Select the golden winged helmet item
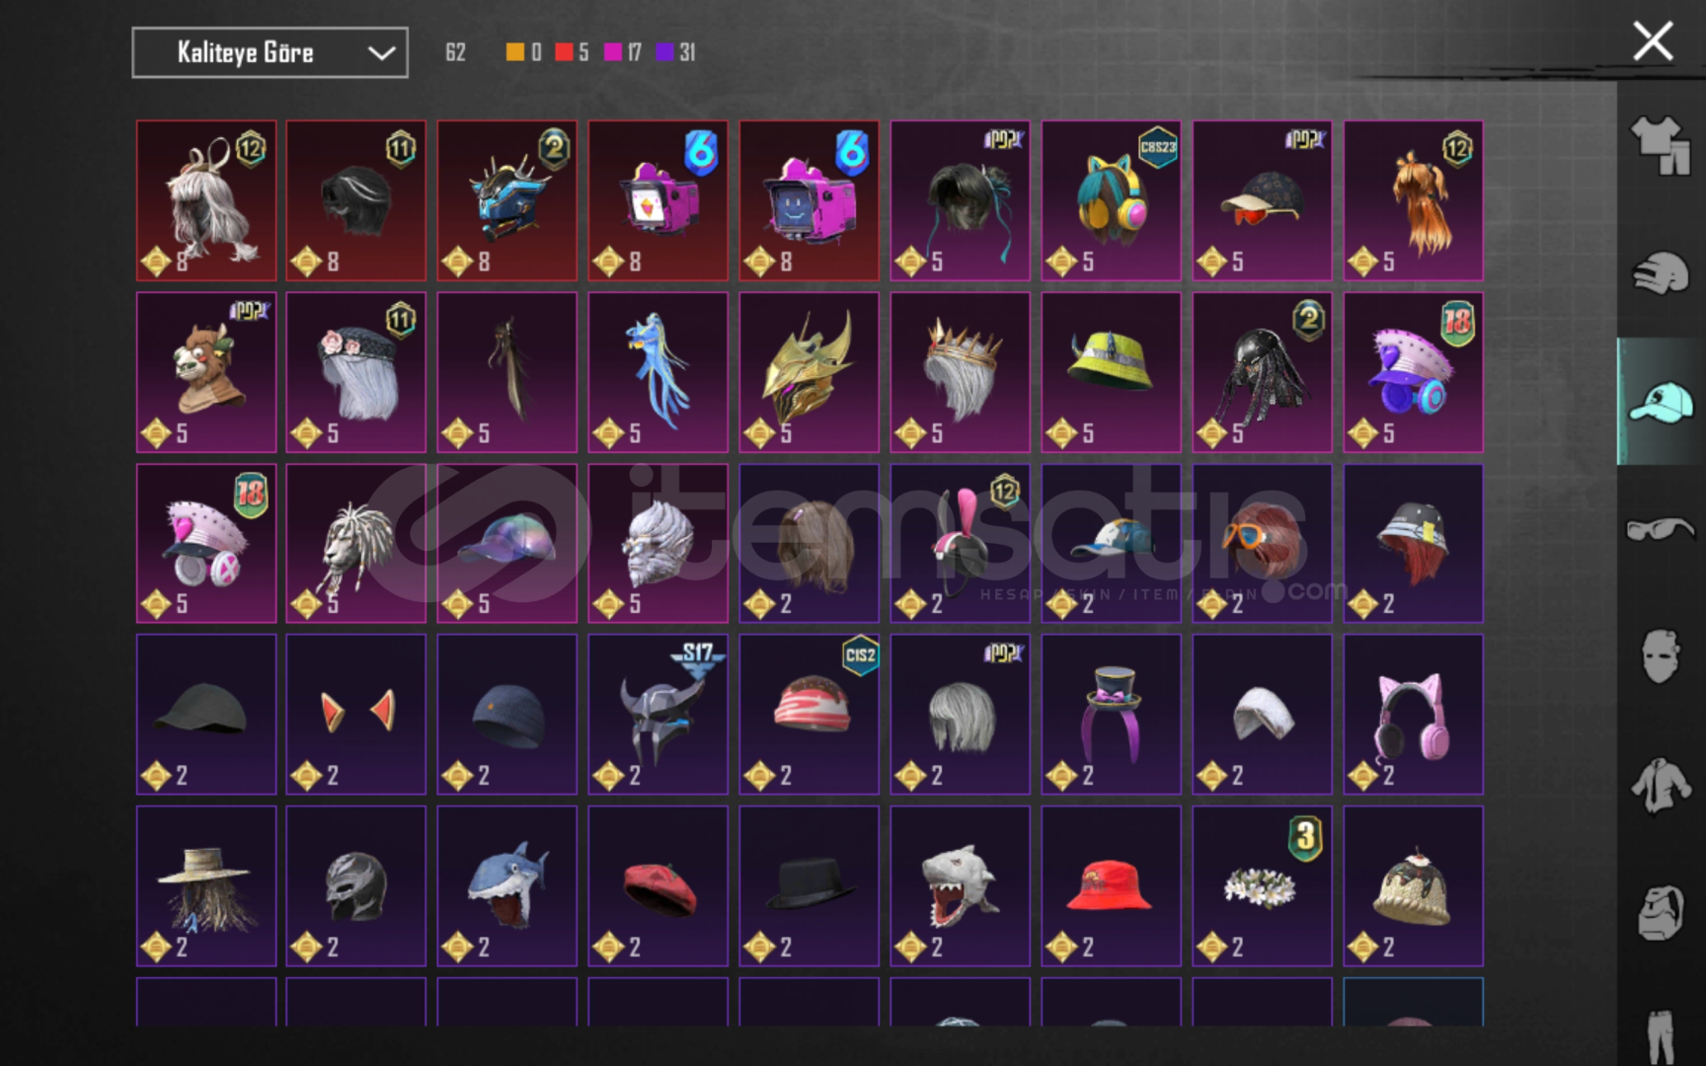The image size is (1706, 1066). tap(809, 372)
